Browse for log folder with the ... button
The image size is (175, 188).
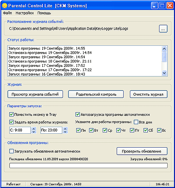[x=163, y=29]
